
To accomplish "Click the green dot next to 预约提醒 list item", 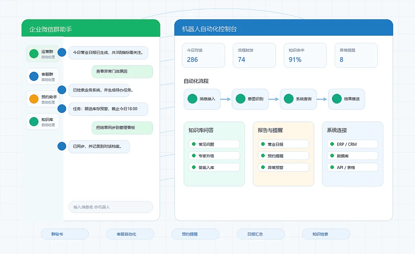I will click(x=263, y=155).
